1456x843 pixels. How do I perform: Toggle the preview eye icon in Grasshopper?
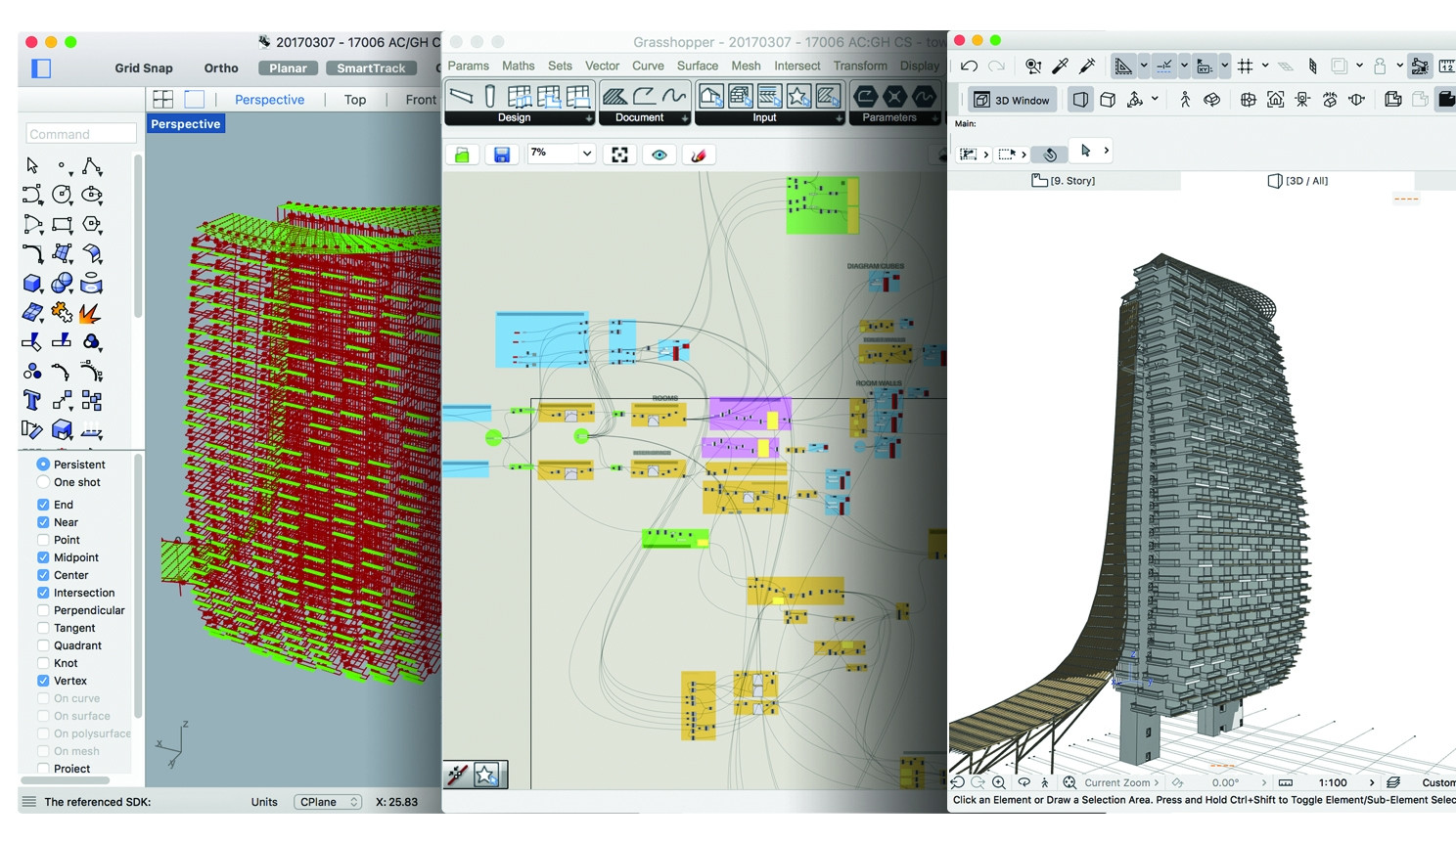[x=660, y=155]
